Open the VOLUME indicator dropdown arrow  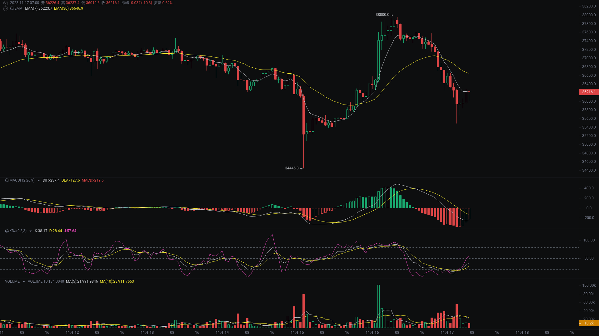pyautogui.click(x=23, y=281)
